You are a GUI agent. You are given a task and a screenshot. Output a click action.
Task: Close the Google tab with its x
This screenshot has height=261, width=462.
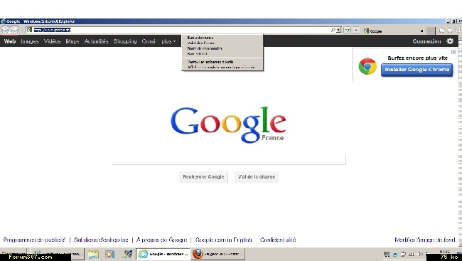pos(421,31)
